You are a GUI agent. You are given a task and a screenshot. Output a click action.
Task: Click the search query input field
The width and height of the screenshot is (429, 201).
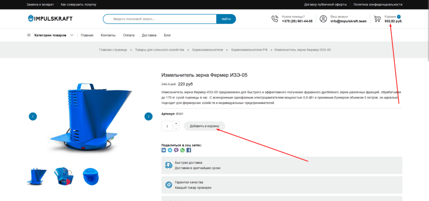click(160, 19)
